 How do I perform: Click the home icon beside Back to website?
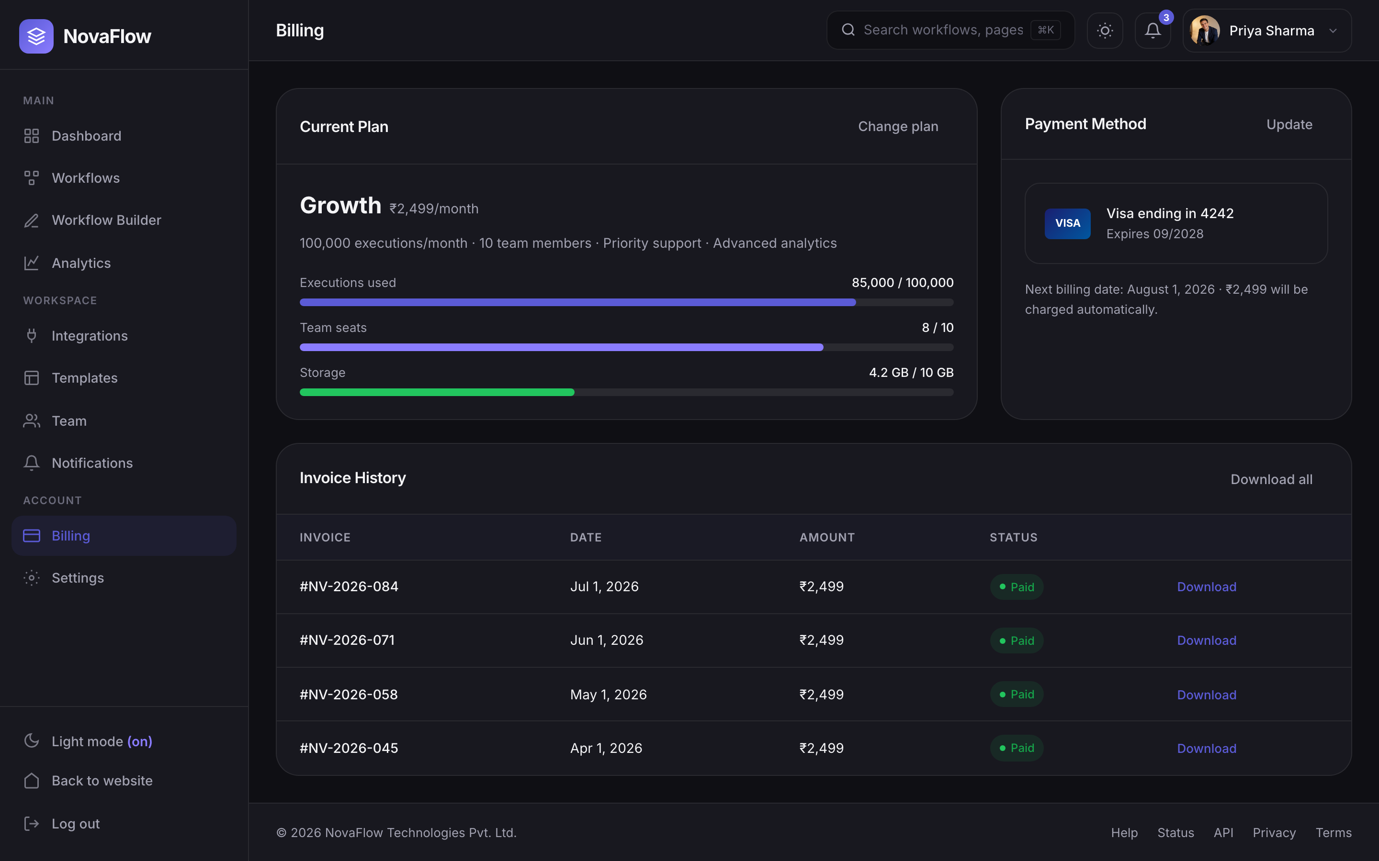pyautogui.click(x=31, y=781)
